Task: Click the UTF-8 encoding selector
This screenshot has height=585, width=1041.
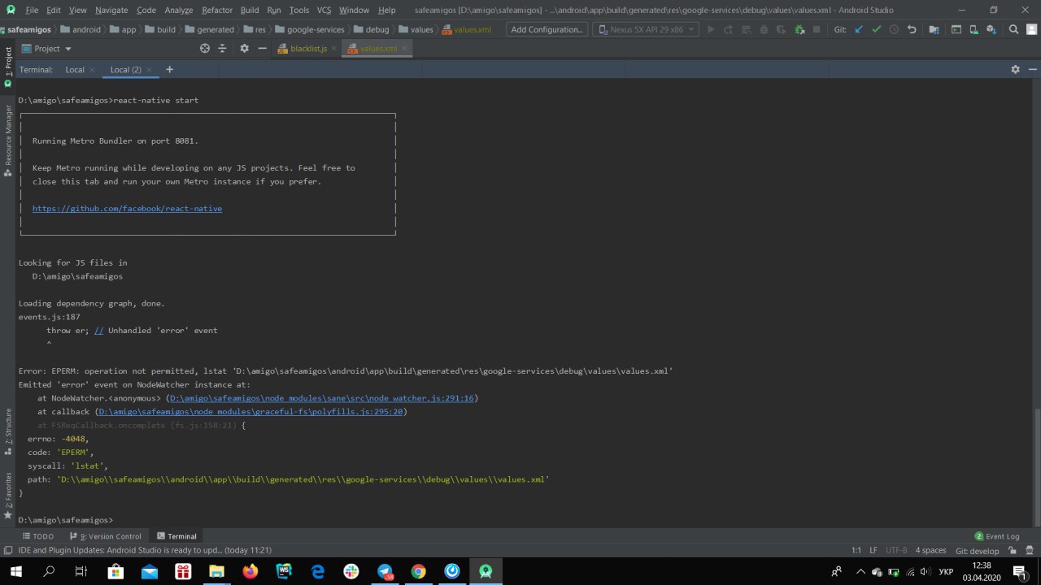Action: click(x=896, y=550)
